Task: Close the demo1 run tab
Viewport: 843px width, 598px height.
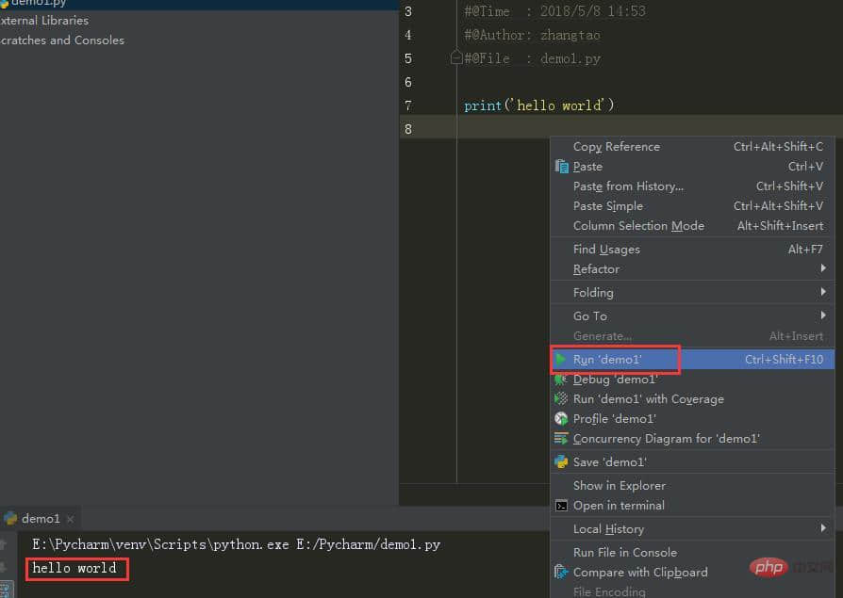Action: pyautogui.click(x=70, y=519)
